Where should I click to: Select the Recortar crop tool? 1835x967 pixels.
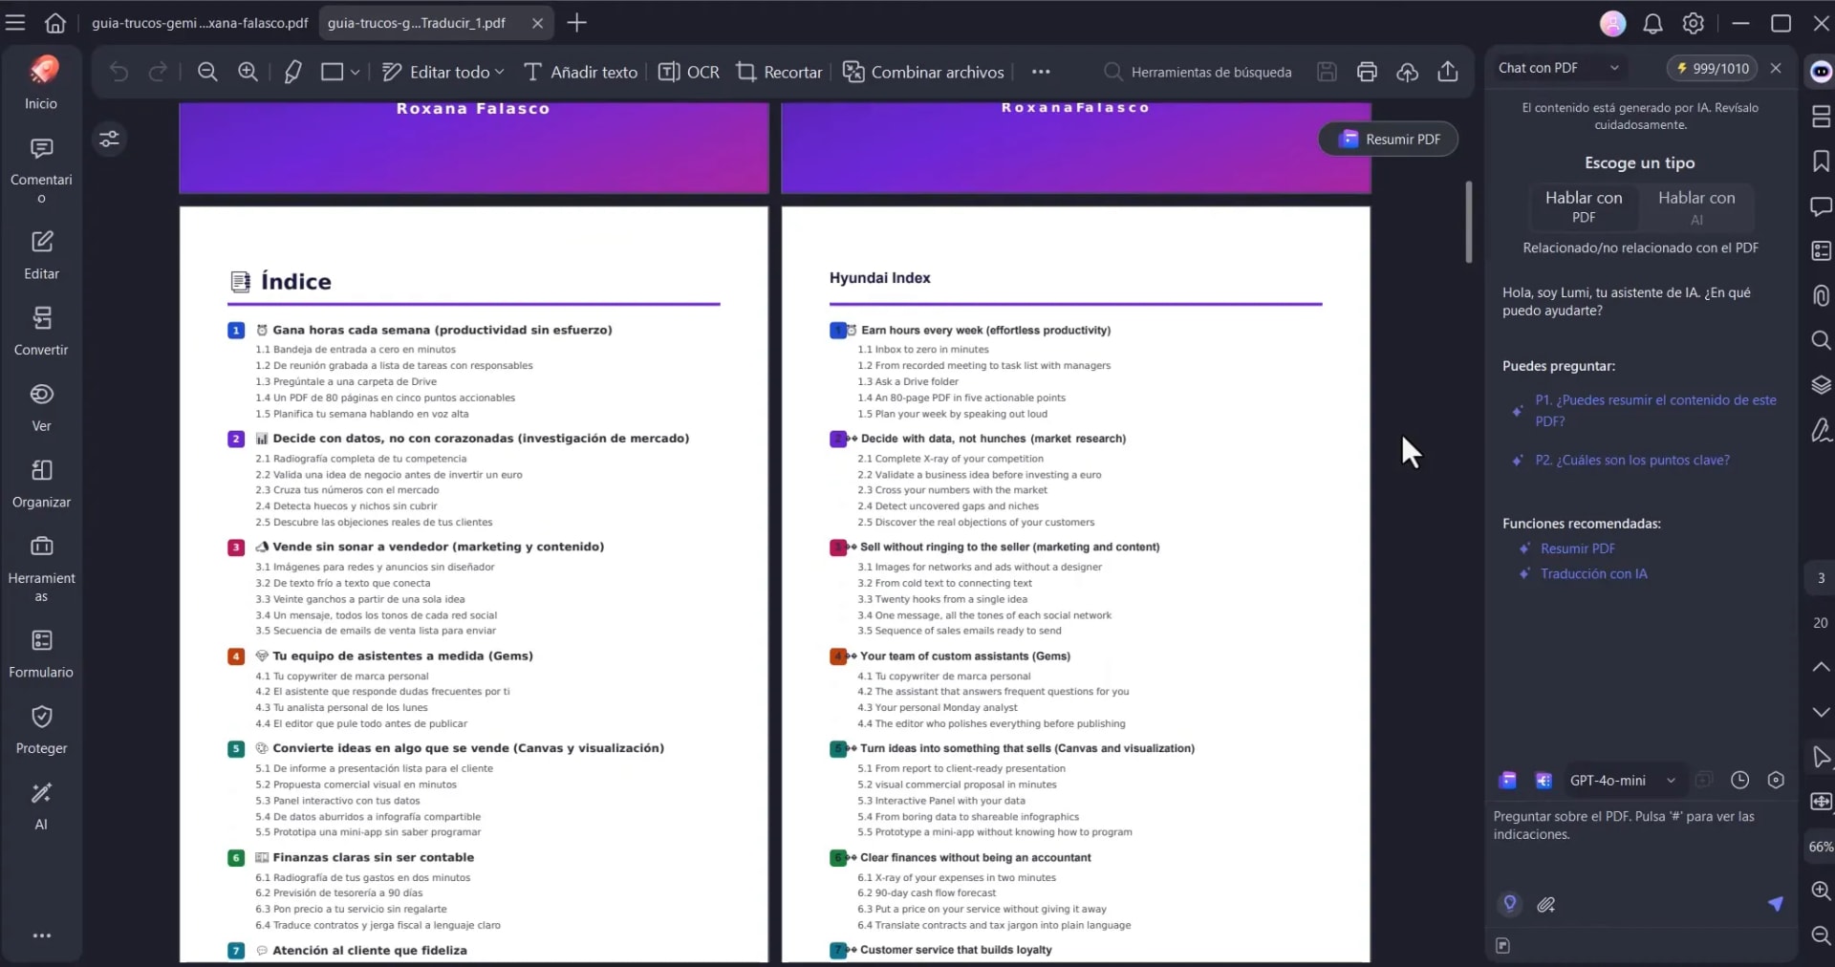(x=779, y=72)
